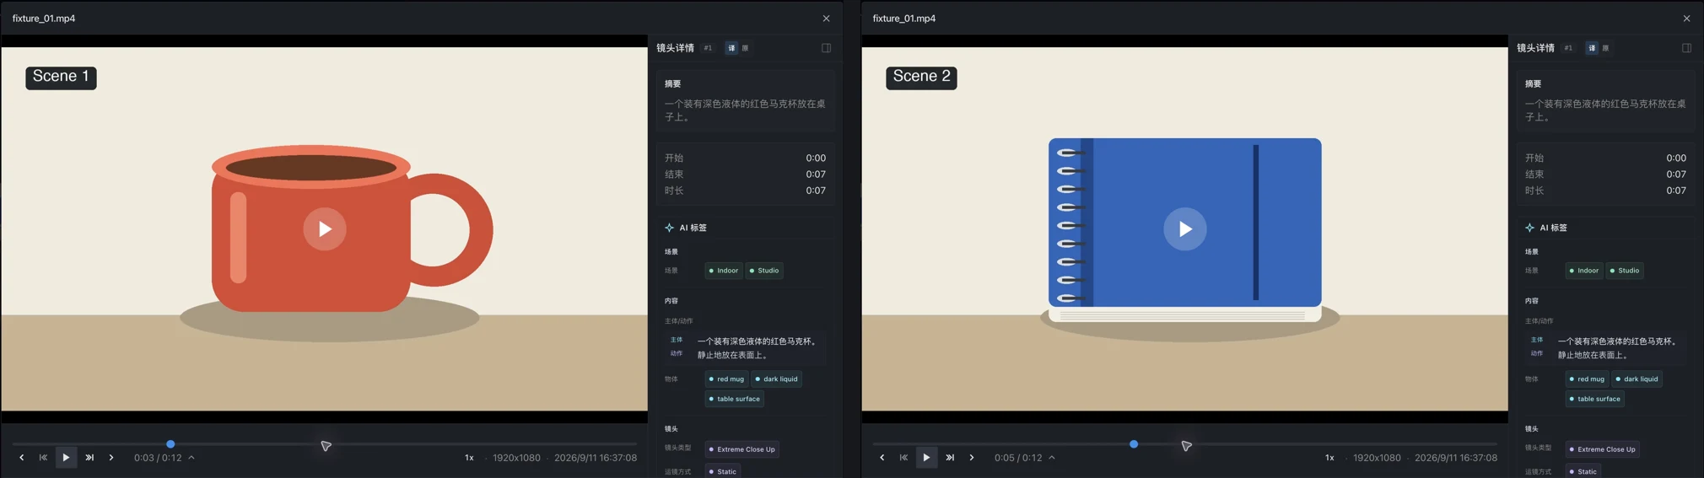
Task: Expand the 0:05 / 0:12 timecode chevron
Action: coord(1052,458)
